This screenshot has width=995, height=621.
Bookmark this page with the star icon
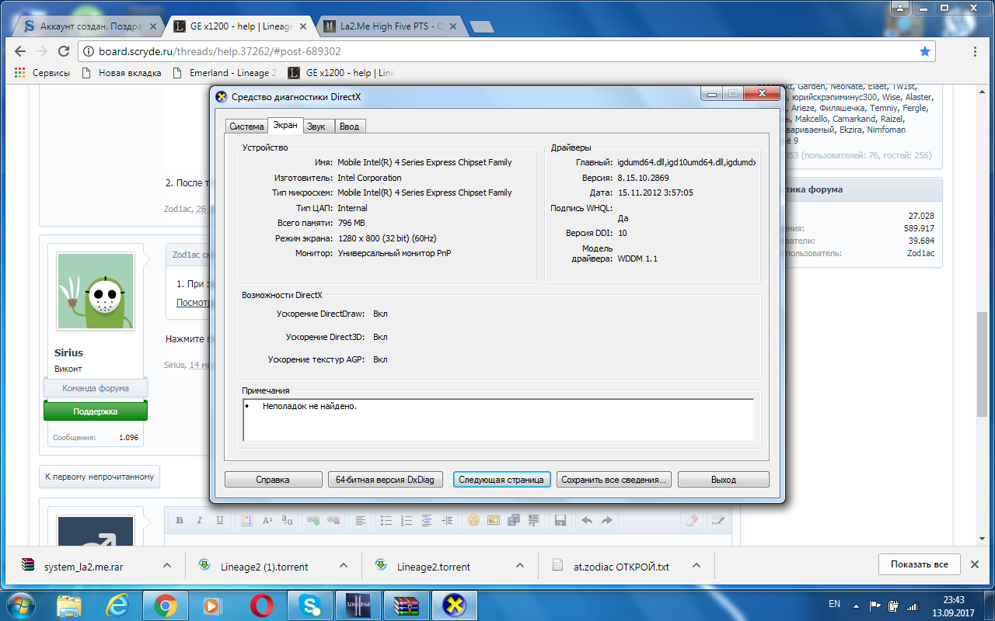click(924, 51)
